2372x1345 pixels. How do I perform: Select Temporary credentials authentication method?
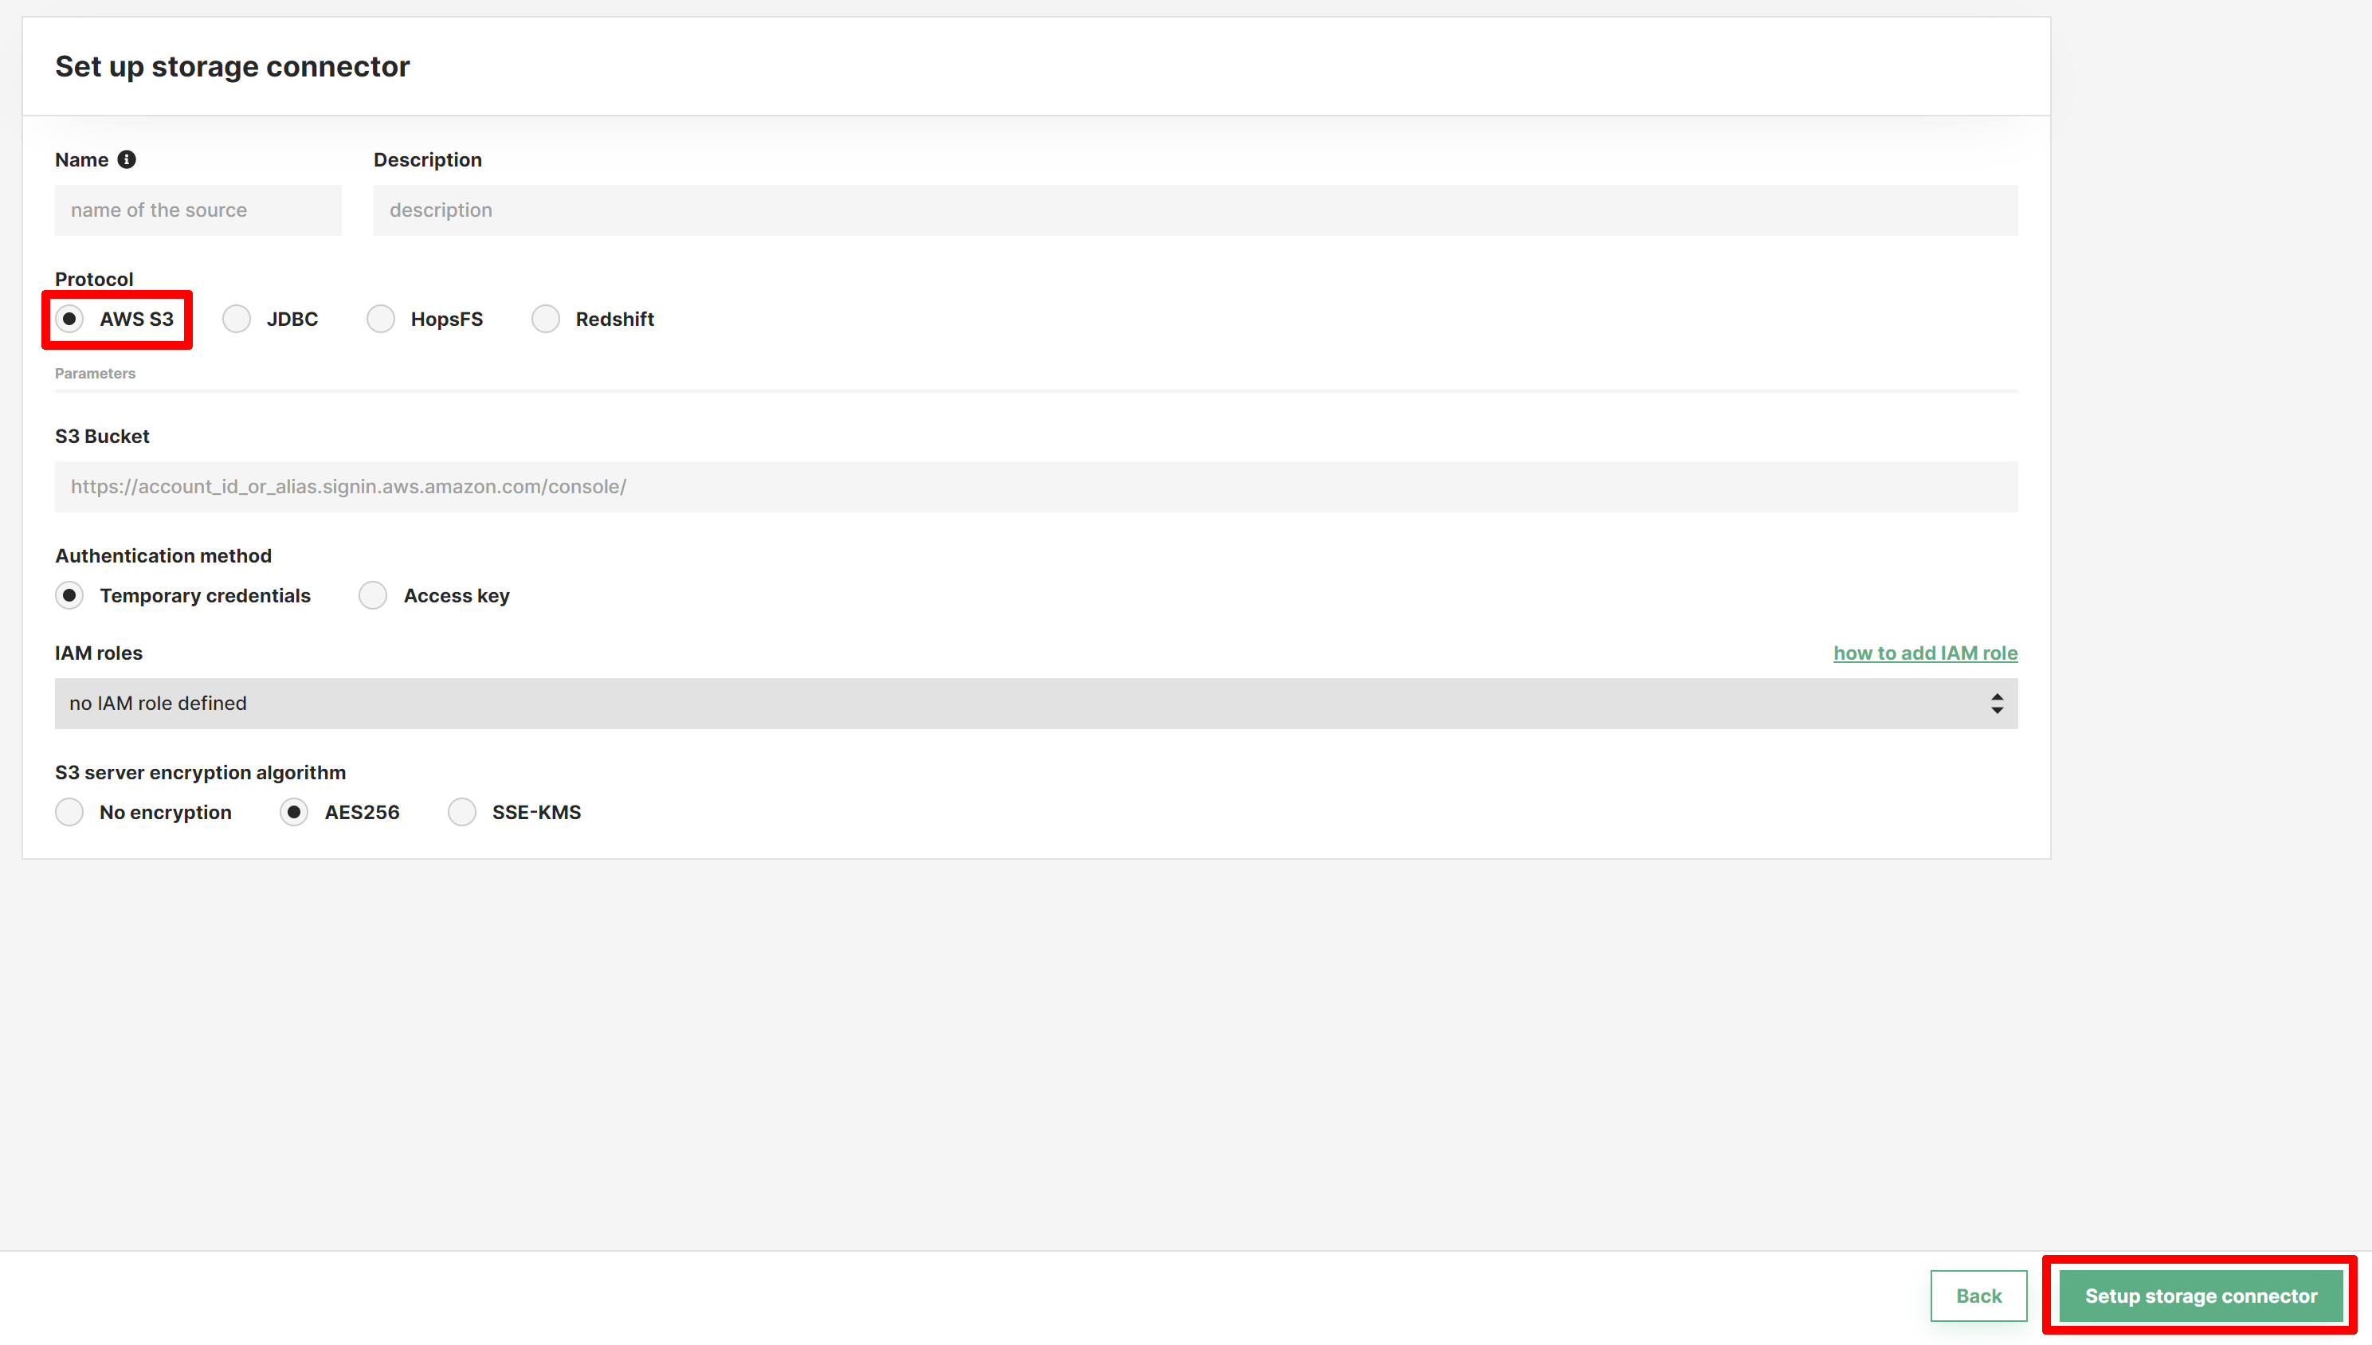pyautogui.click(x=67, y=594)
